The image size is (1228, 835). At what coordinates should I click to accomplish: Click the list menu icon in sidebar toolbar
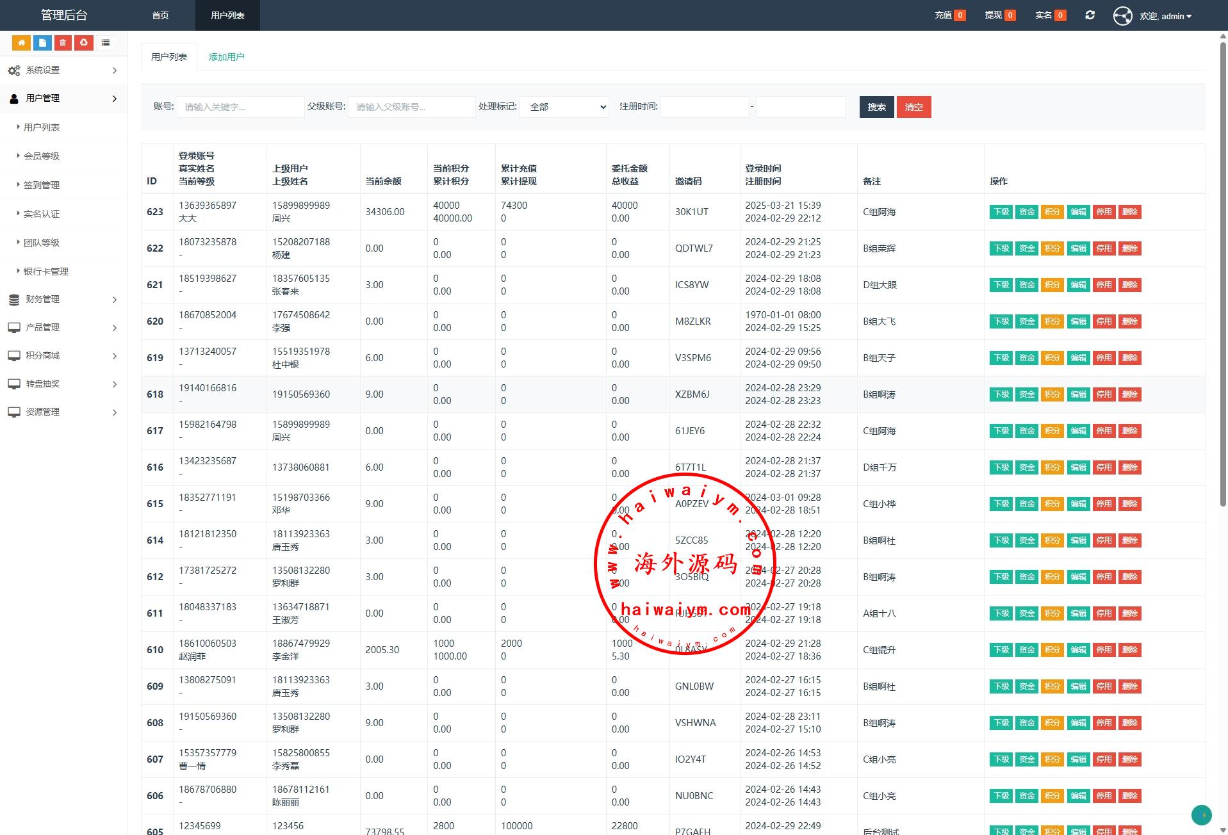click(x=106, y=43)
